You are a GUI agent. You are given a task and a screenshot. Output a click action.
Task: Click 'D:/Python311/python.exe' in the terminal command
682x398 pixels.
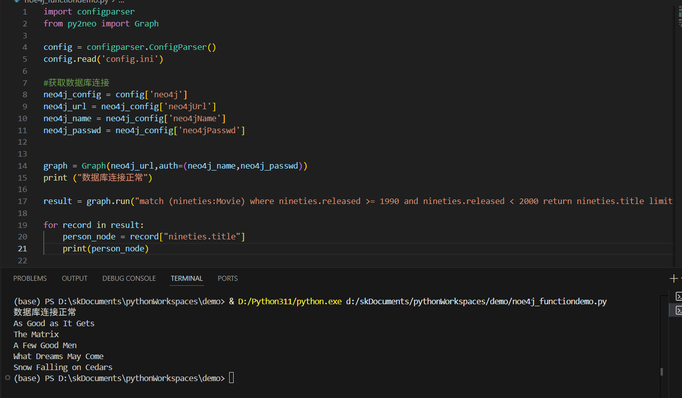pyautogui.click(x=290, y=301)
